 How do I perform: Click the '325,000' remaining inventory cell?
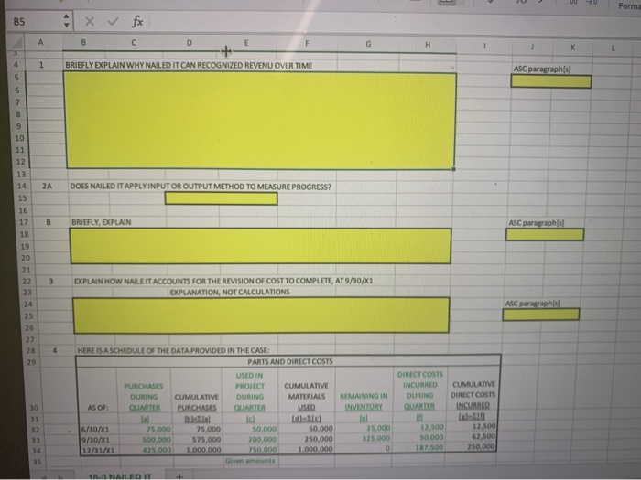pos(375,438)
